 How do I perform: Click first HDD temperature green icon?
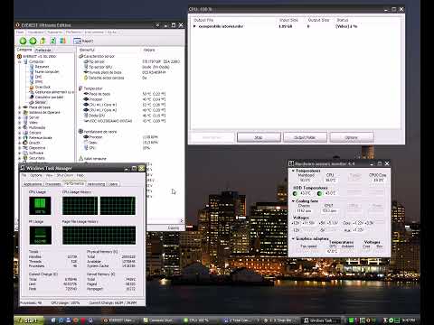(296, 193)
